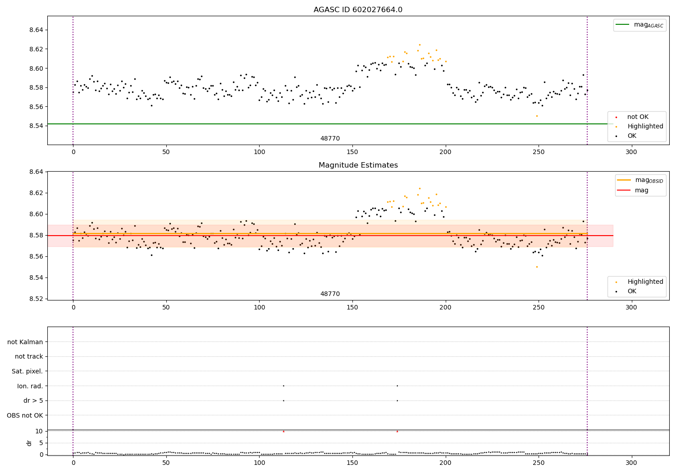
Task: Click the 8.58 y-tick in Magnitude Estimates plot
Action: pos(36,236)
